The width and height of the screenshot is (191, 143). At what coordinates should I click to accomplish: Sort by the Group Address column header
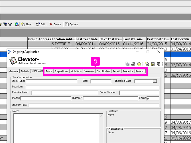(x=39, y=39)
